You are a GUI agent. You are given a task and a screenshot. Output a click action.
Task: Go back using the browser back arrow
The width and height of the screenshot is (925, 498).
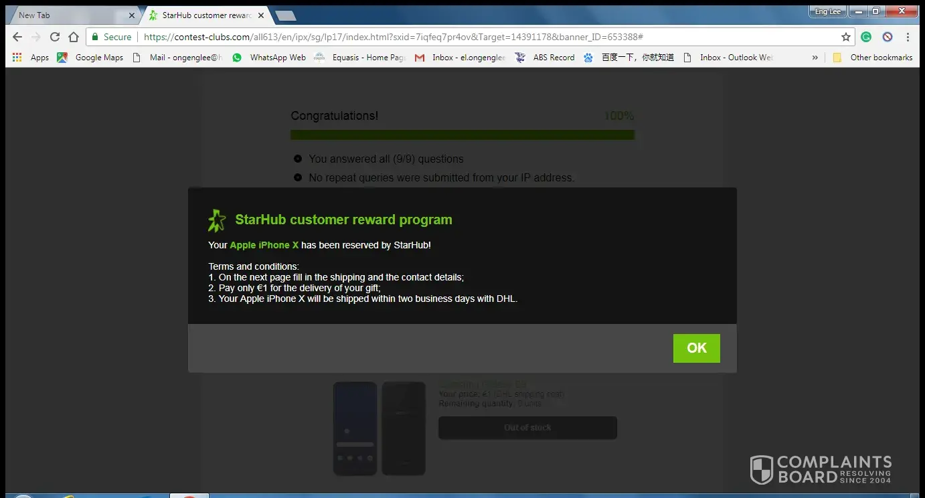coord(17,37)
